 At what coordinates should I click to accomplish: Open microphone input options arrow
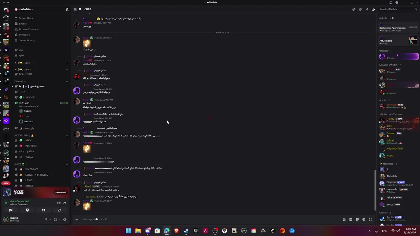coord(50,220)
